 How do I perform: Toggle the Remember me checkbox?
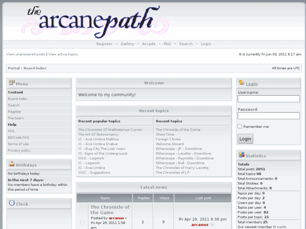coord(240,126)
